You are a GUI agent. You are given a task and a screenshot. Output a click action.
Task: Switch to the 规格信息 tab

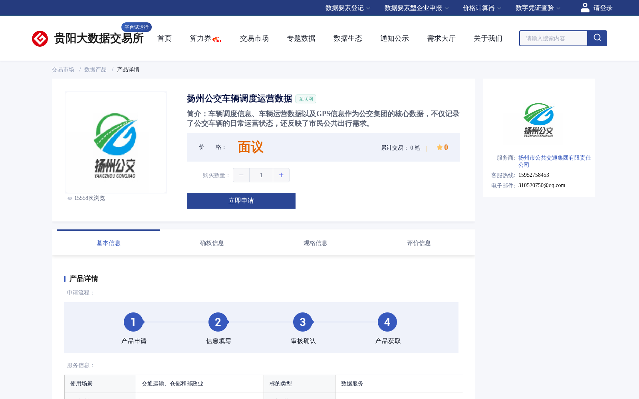coord(316,243)
